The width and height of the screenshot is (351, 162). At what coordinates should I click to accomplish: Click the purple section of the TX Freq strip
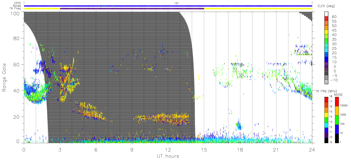point(132,9)
